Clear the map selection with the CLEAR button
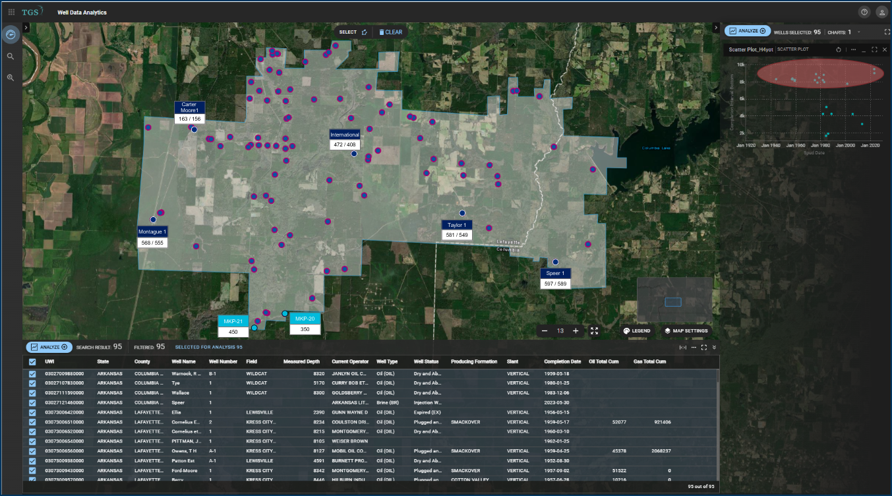 392,31
